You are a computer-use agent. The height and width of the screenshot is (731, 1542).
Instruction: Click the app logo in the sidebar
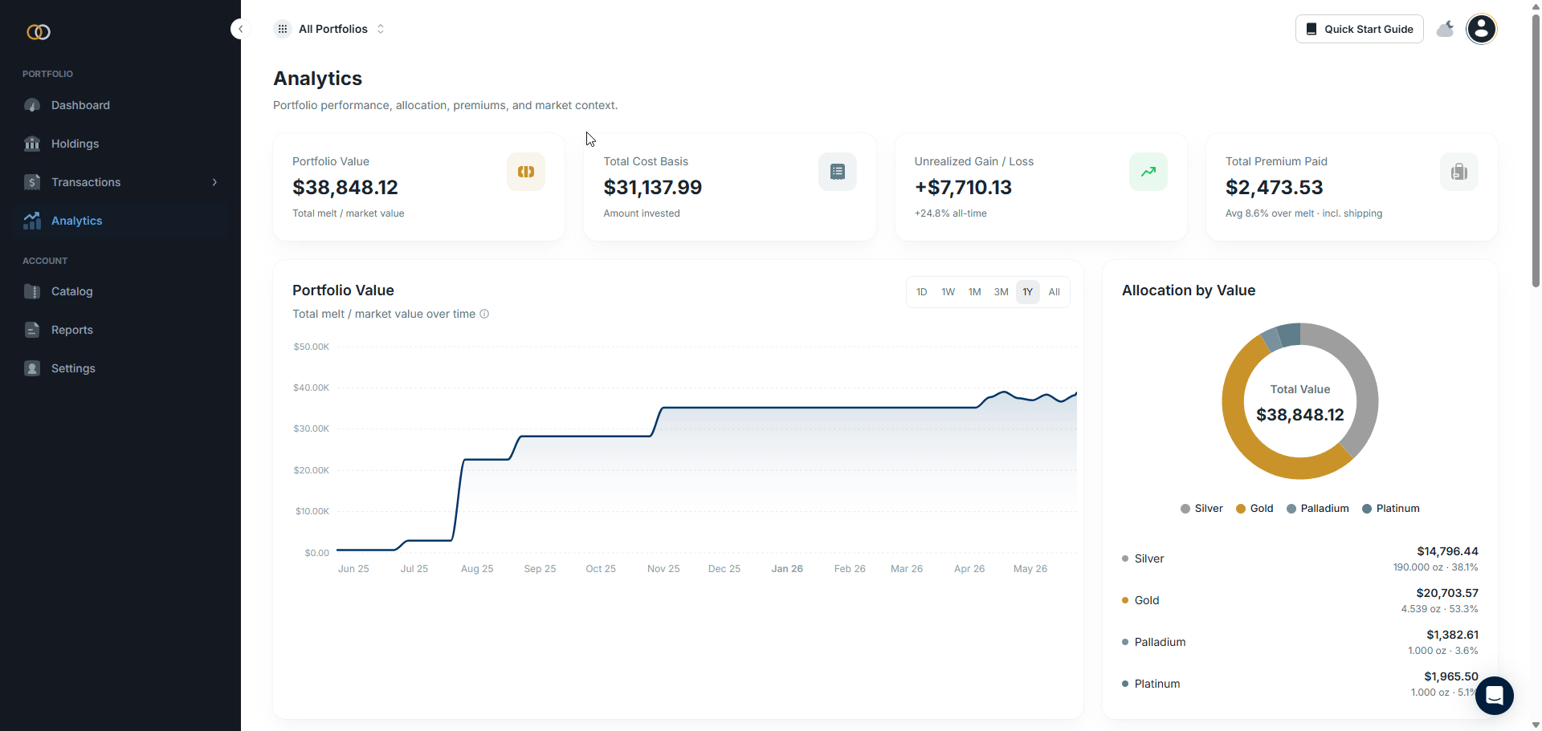pos(39,32)
